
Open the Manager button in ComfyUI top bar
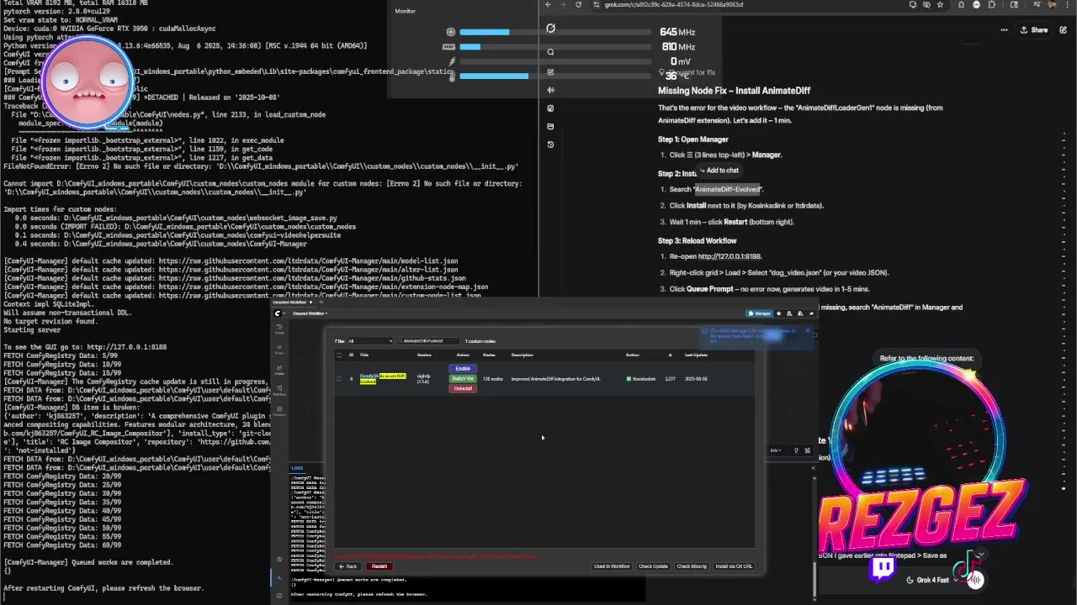[x=760, y=313]
